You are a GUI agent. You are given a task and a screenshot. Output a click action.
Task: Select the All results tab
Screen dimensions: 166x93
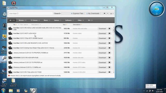[x=12, y=20]
